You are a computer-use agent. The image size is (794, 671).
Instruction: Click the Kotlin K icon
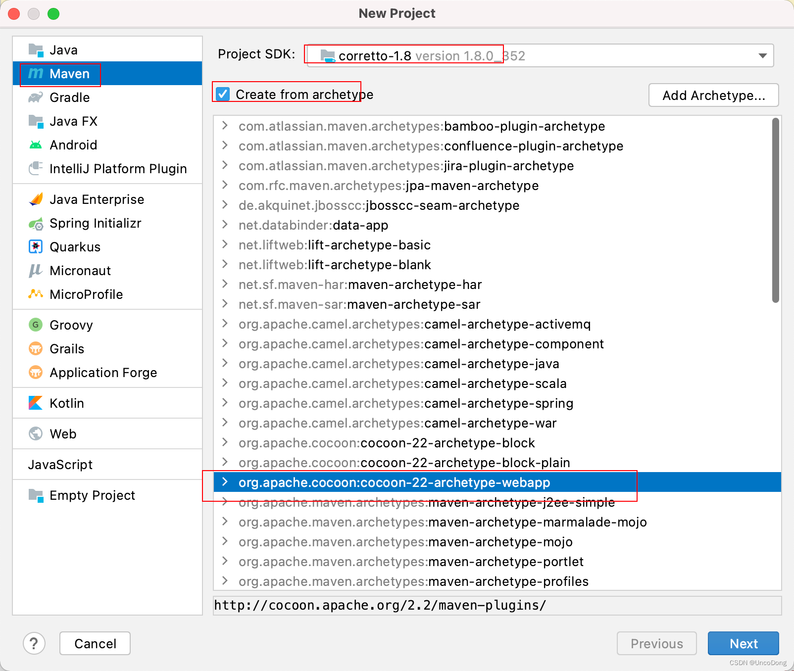click(36, 403)
